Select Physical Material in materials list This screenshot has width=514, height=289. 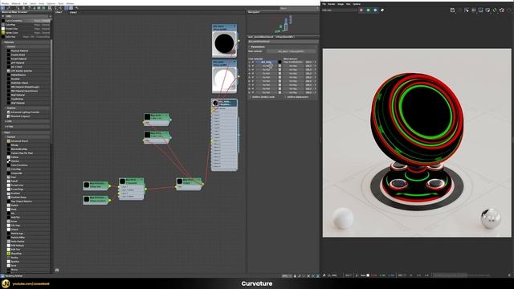coord(19,51)
